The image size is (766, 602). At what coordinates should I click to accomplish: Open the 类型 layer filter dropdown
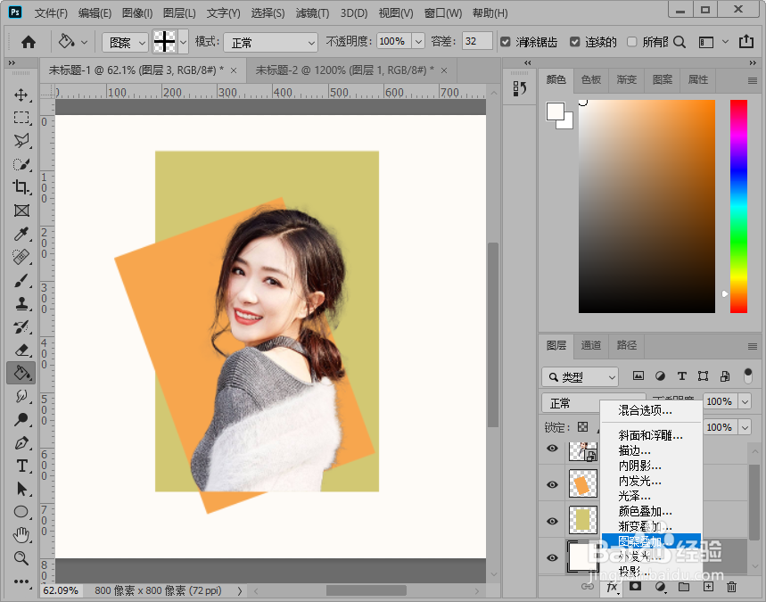(x=580, y=376)
